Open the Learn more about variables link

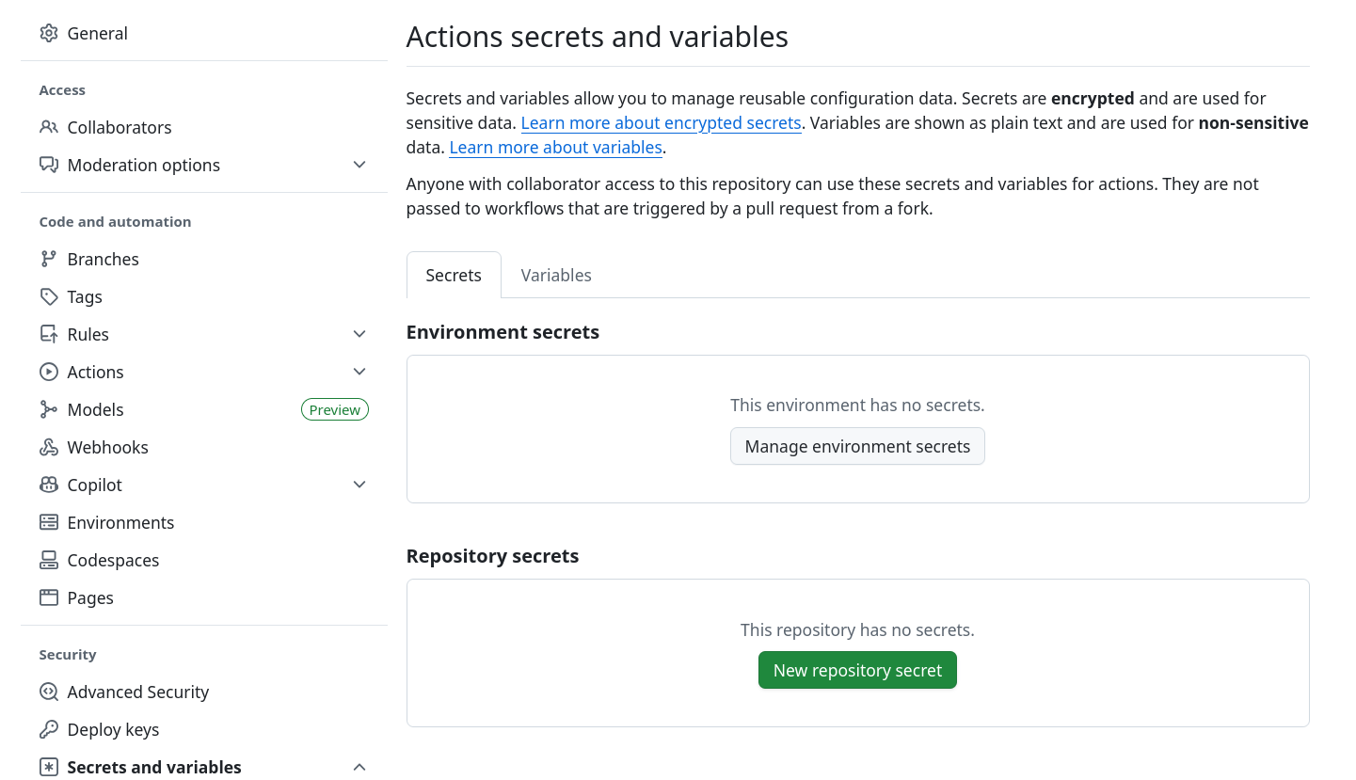pos(556,148)
